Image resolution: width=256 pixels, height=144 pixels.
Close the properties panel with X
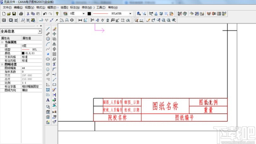[41, 26]
